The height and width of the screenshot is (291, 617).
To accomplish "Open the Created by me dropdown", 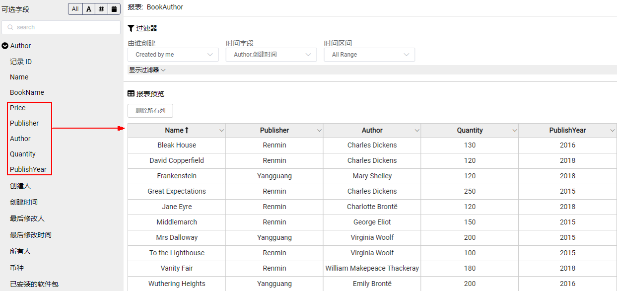I will point(173,55).
